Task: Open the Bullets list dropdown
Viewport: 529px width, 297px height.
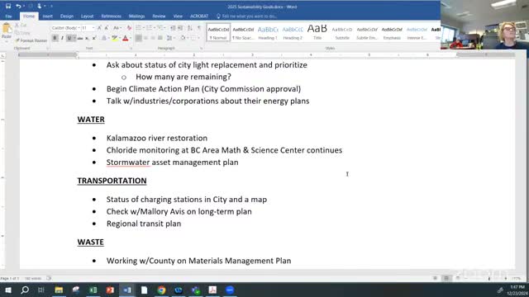Action: 143,28
